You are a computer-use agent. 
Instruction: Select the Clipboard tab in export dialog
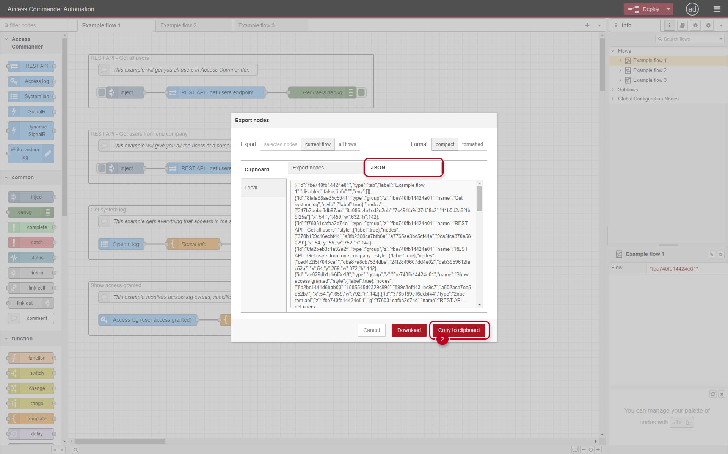tap(264, 169)
